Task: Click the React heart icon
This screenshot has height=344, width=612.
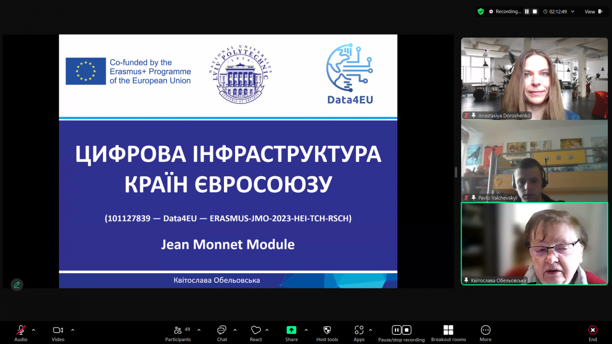Action: point(256,330)
